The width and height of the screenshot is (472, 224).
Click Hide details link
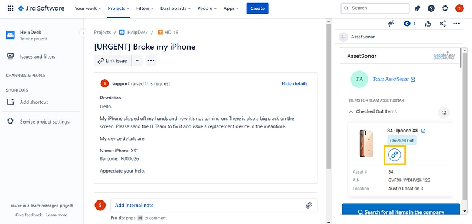(294, 83)
